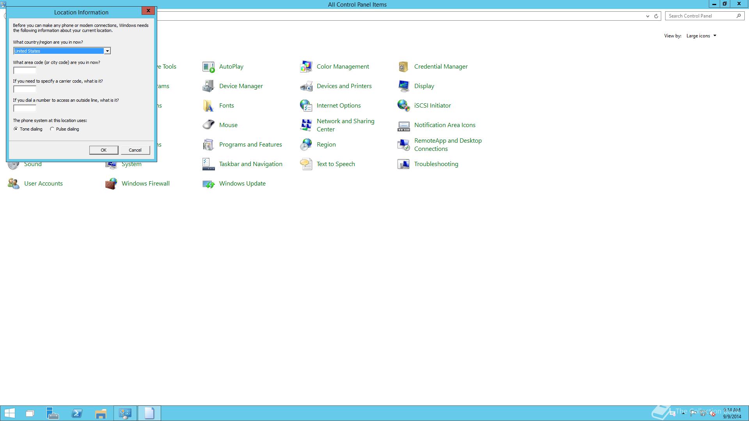Image resolution: width=749 pixels, height=421 pixels.
Task: Click the Control Panel taskbar button
Action: pyautogui.click(x=125, y=413)
